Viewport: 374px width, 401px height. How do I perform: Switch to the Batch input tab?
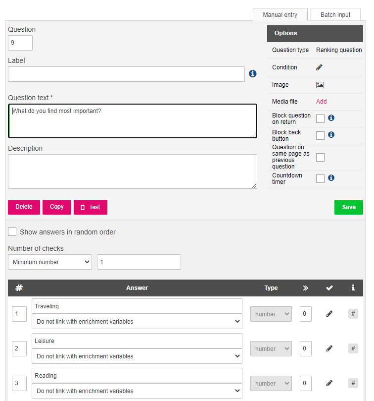tap(335, 15)
